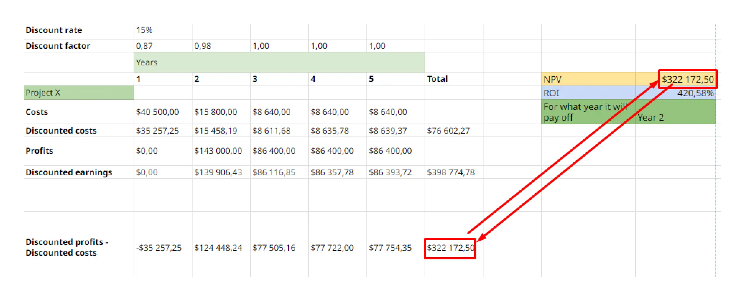
Task: Select "For what year it will pay off" cell
Action: pos(588,112)
